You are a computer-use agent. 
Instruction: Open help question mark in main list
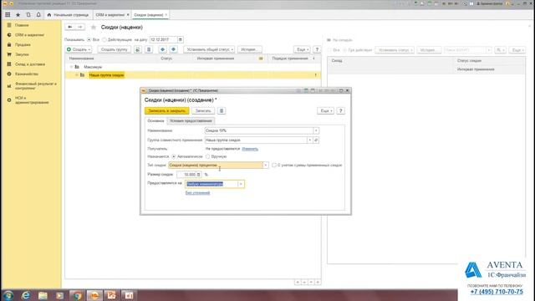coord(317,49)
